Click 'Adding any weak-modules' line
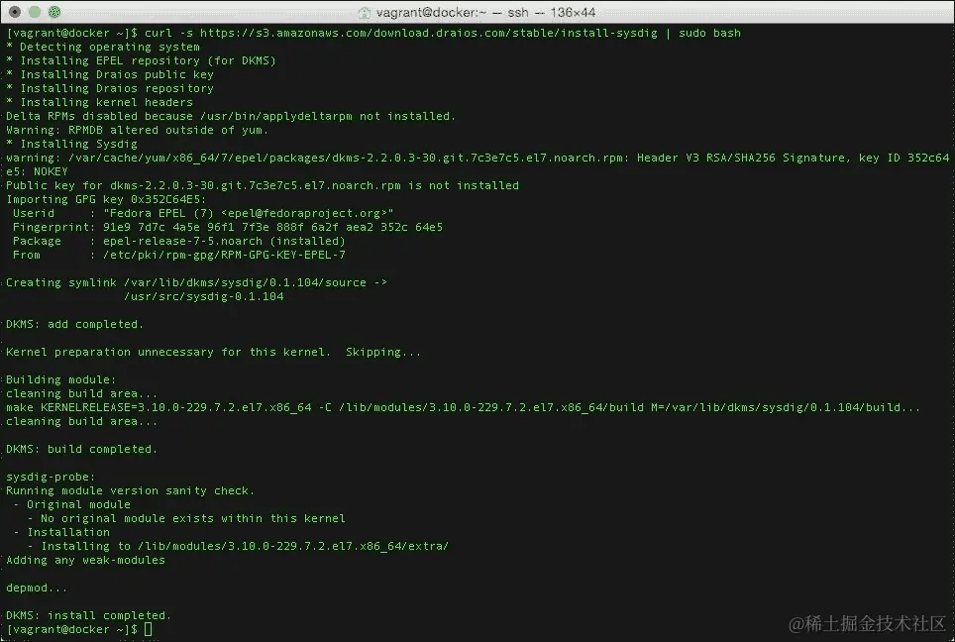The height and width of the screenshot is (642, 955). (86, 561)
